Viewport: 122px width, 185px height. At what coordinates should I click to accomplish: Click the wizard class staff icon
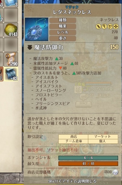pyautogui.click(x=104, y=26)
